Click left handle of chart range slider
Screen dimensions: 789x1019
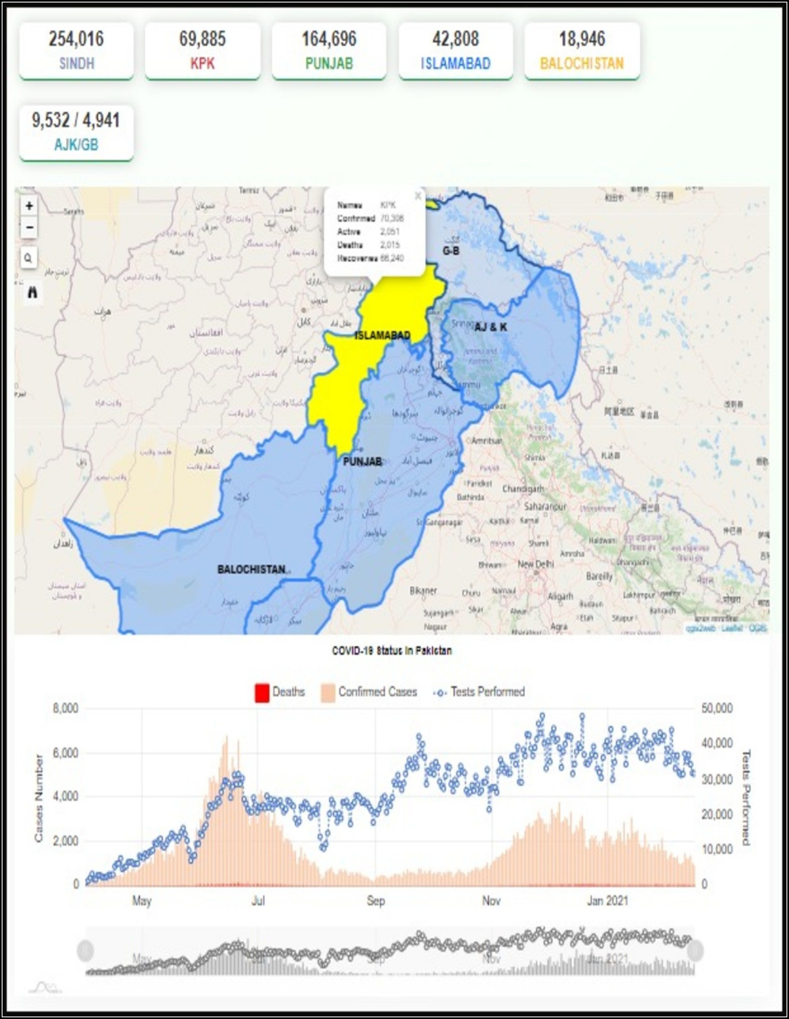[85, 950]
